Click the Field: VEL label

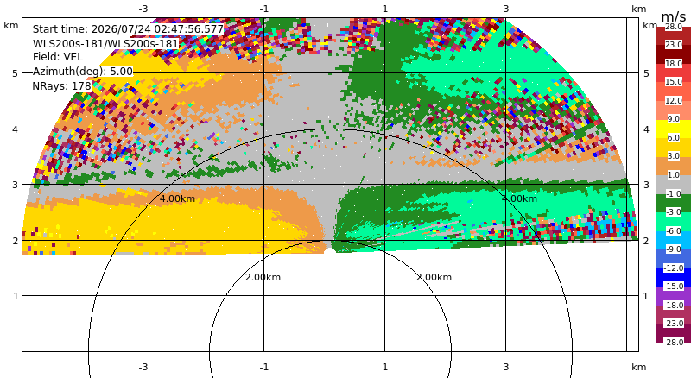tap(58, 57)
